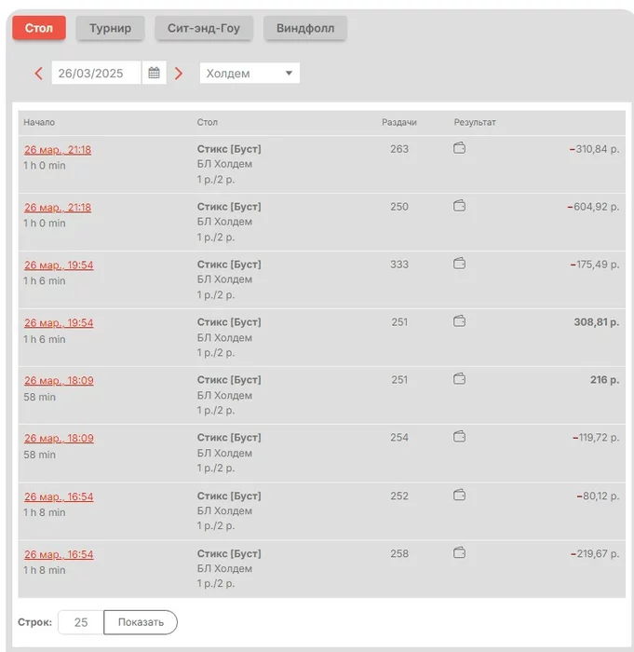
Task: Click wallet icon in the −219,67 р. row
Action: coord(459,552)
